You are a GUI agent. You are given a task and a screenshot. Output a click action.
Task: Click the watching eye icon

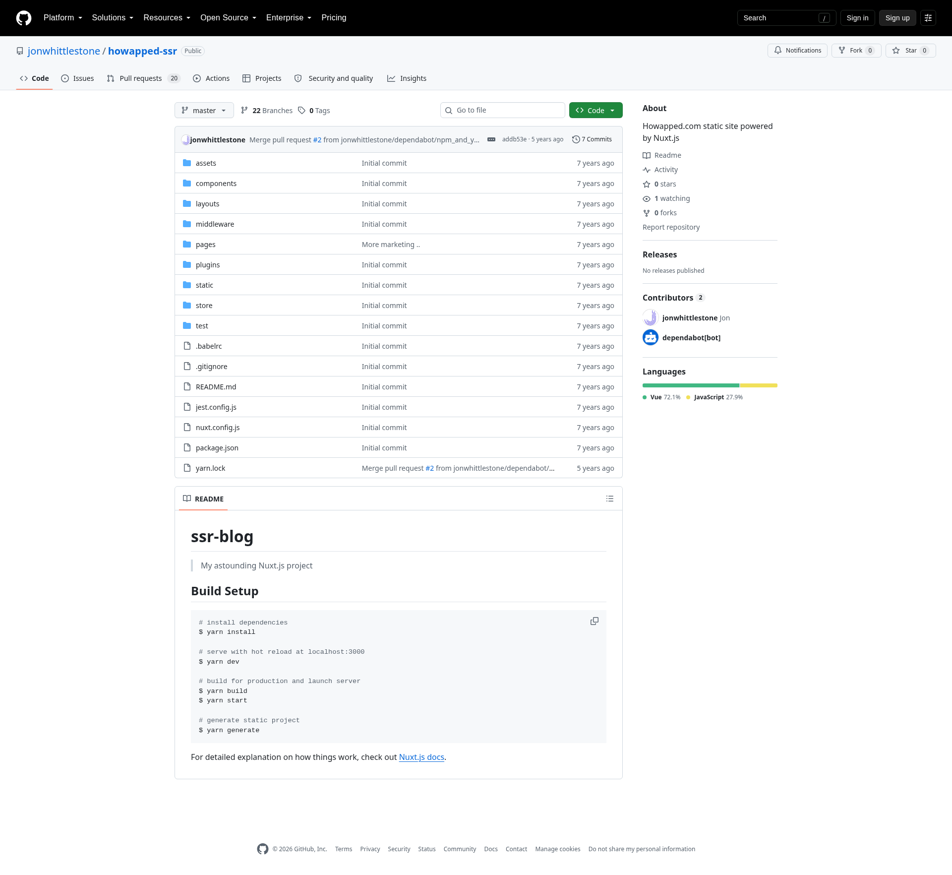(x=647, y=198)
